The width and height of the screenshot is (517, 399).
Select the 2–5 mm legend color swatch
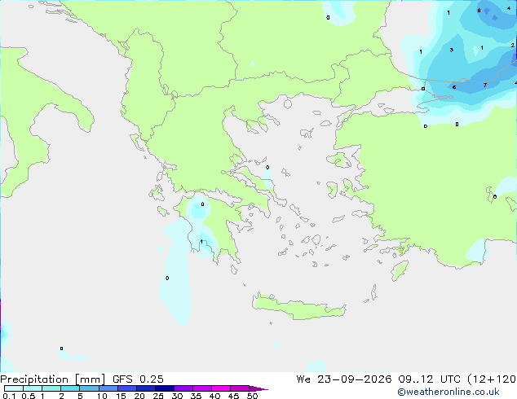[x=70, y=388]
